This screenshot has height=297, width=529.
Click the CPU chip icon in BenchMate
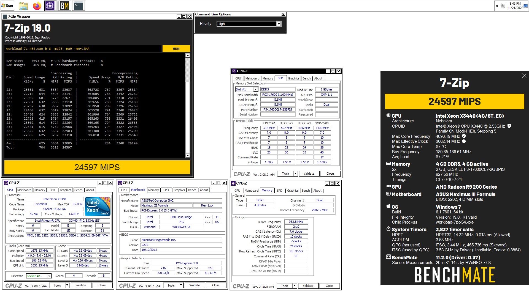(x=388, y=116)
